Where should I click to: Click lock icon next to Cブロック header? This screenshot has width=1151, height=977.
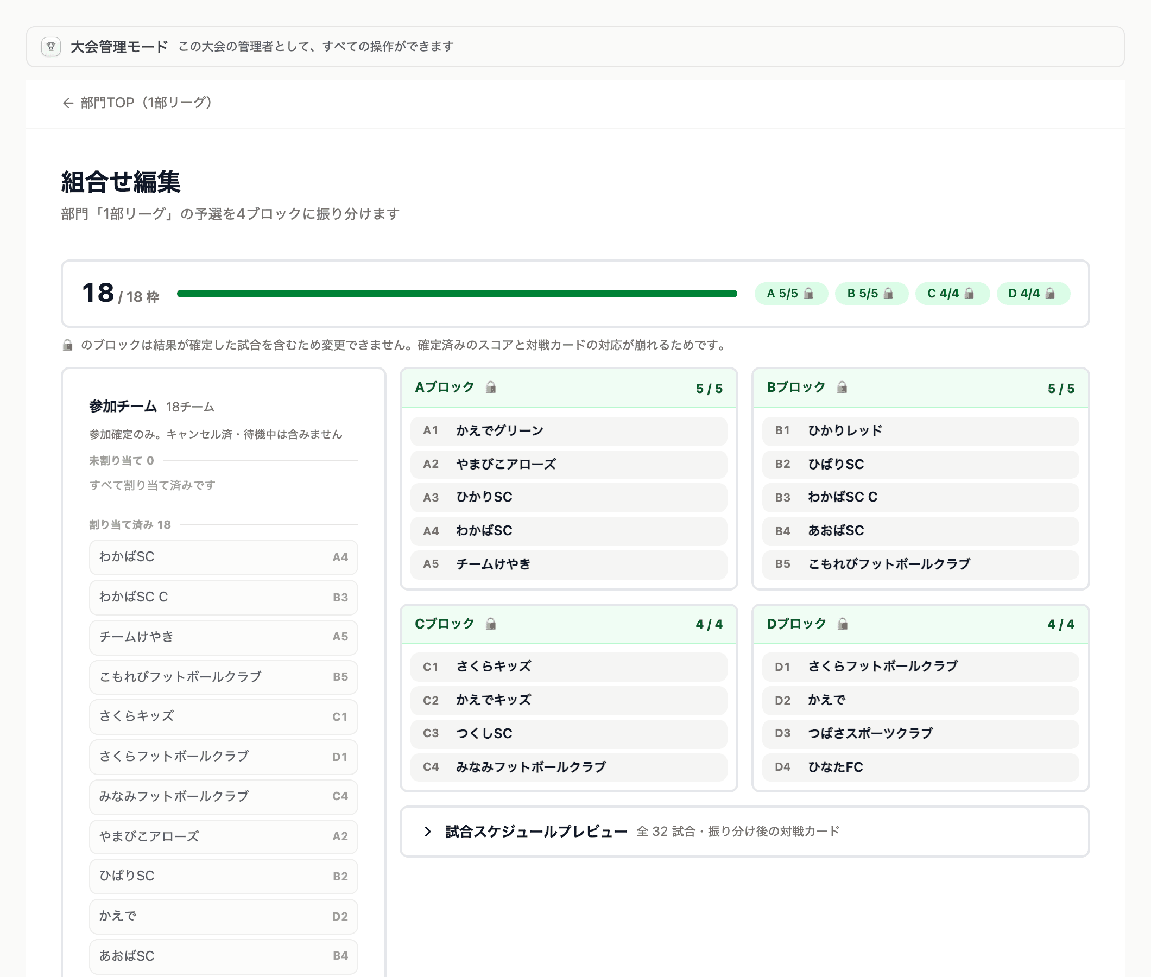pos(491,624)
